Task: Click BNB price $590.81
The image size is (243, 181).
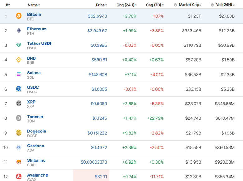Action: point(99,60)
